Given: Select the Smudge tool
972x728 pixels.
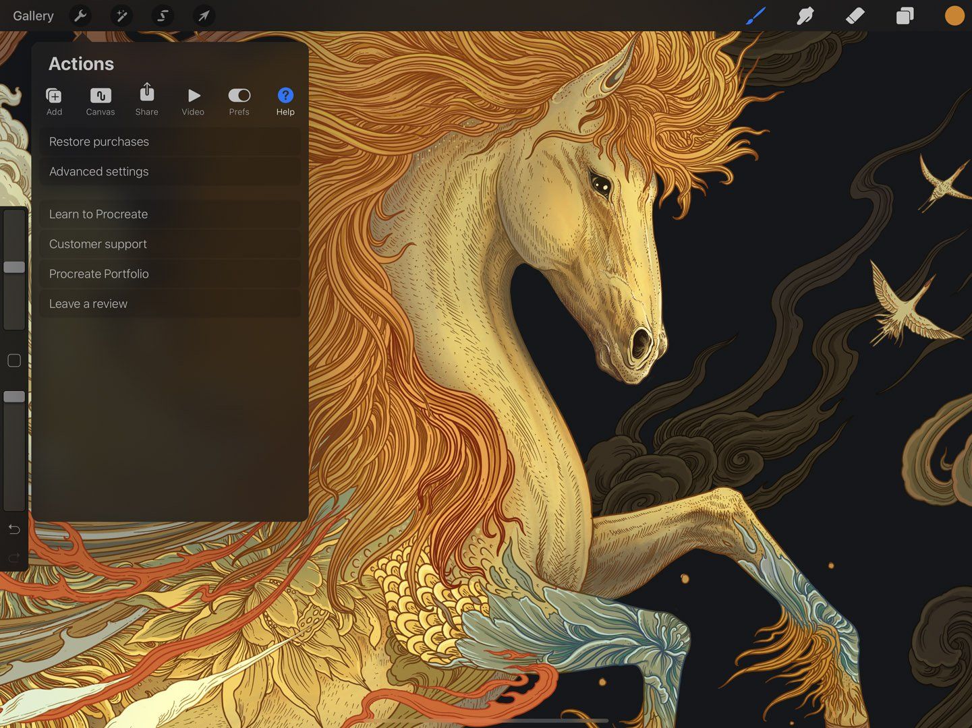Looking at the screenshot, I should [805, 16].
